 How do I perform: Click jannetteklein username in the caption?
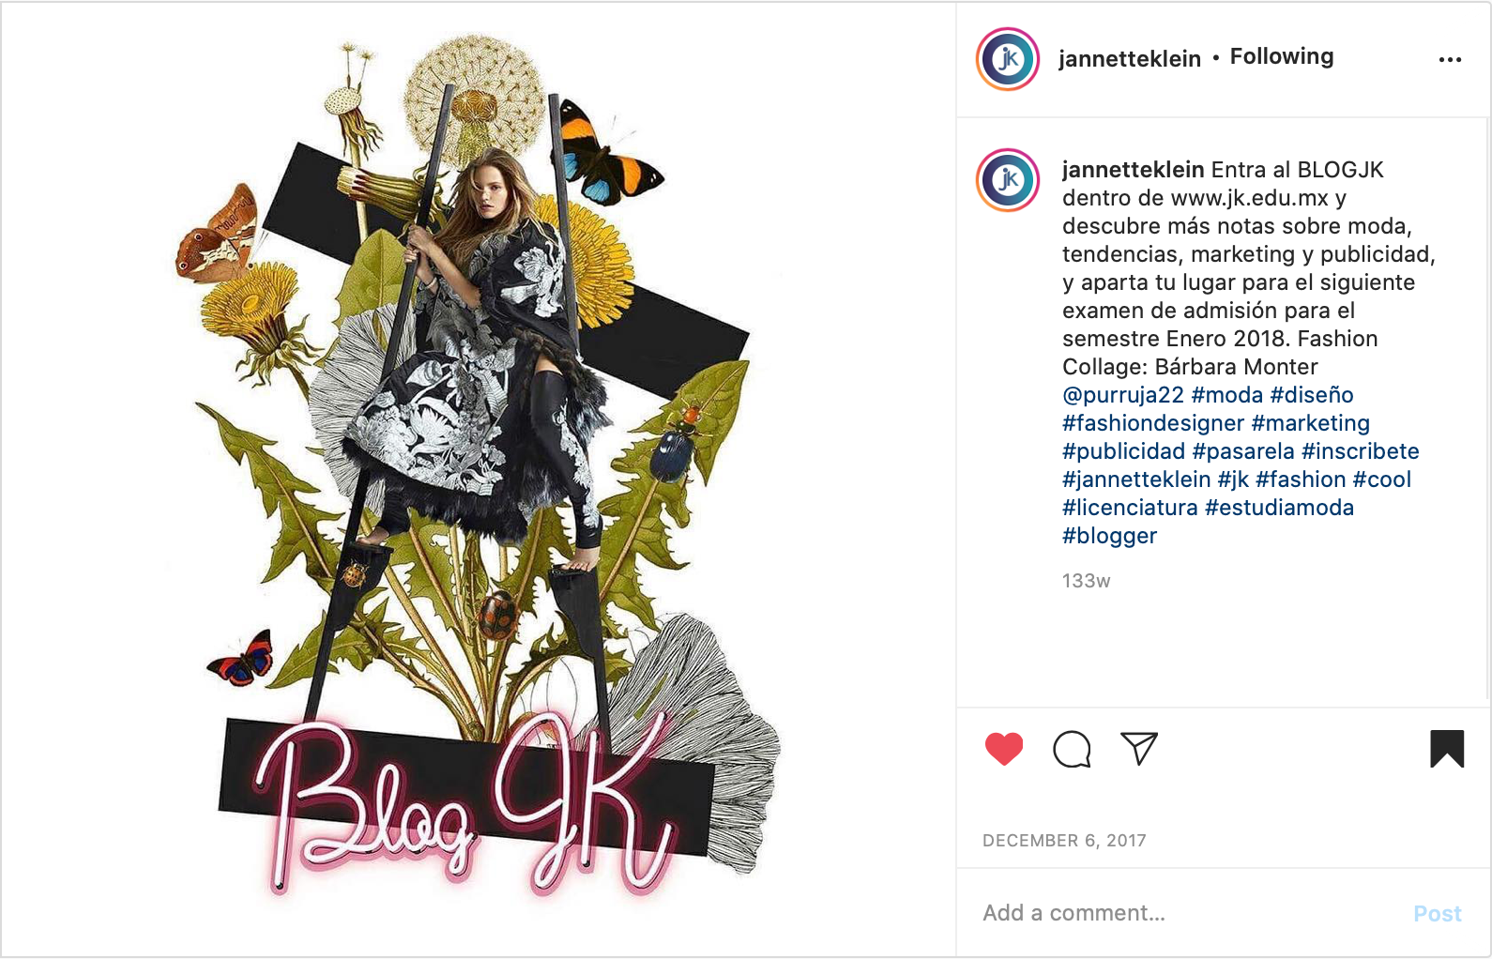[x=1133, y=170]
